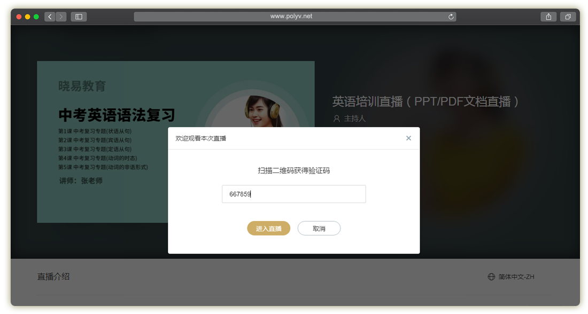
Task: Maximize the window with the green button
Action: 36,17
